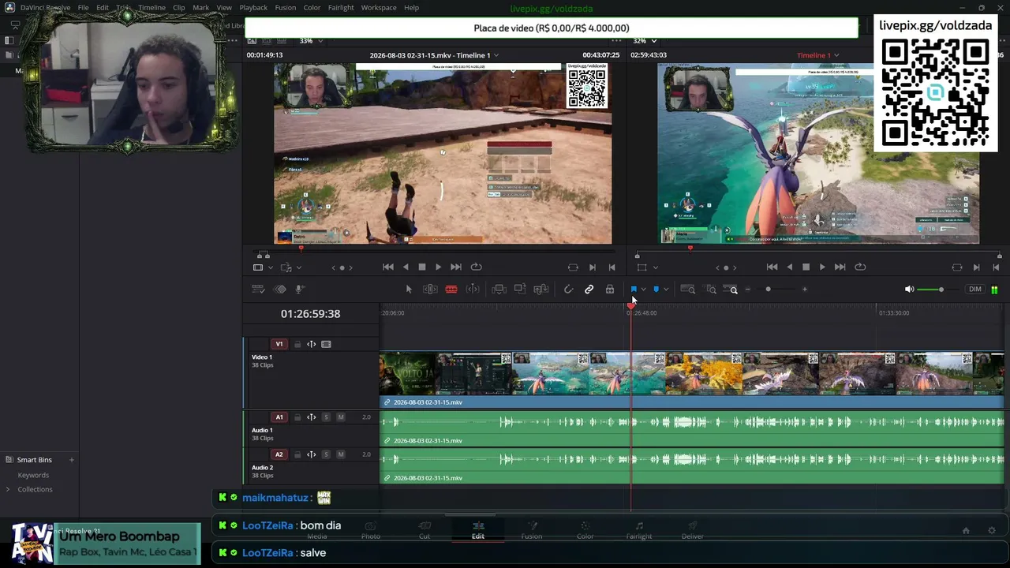The image size is (1010, 568).
Task: Click the Custom Zoom icon
Action: pos(731,290)
